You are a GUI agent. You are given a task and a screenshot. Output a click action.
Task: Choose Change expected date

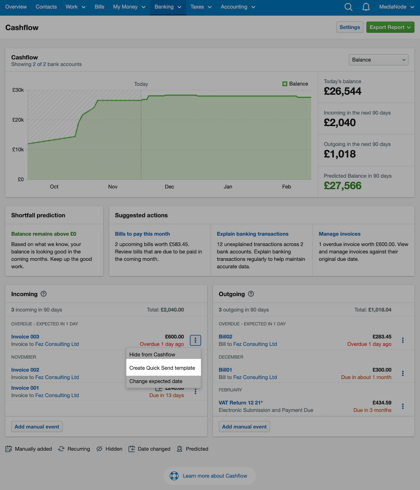(x=163, y=381)
